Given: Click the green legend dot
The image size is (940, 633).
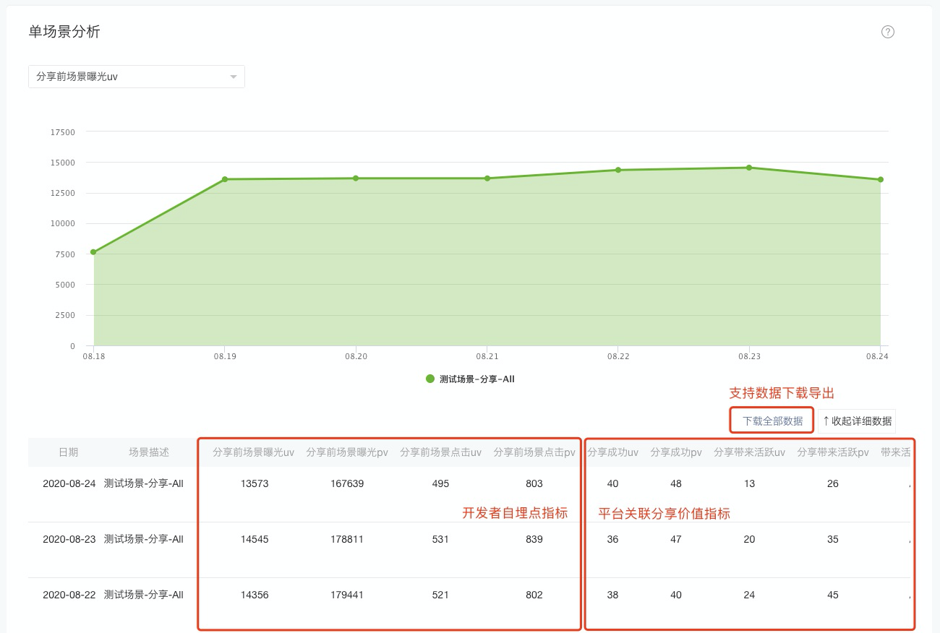Looking at the screenshot, I should coord(430,379).
